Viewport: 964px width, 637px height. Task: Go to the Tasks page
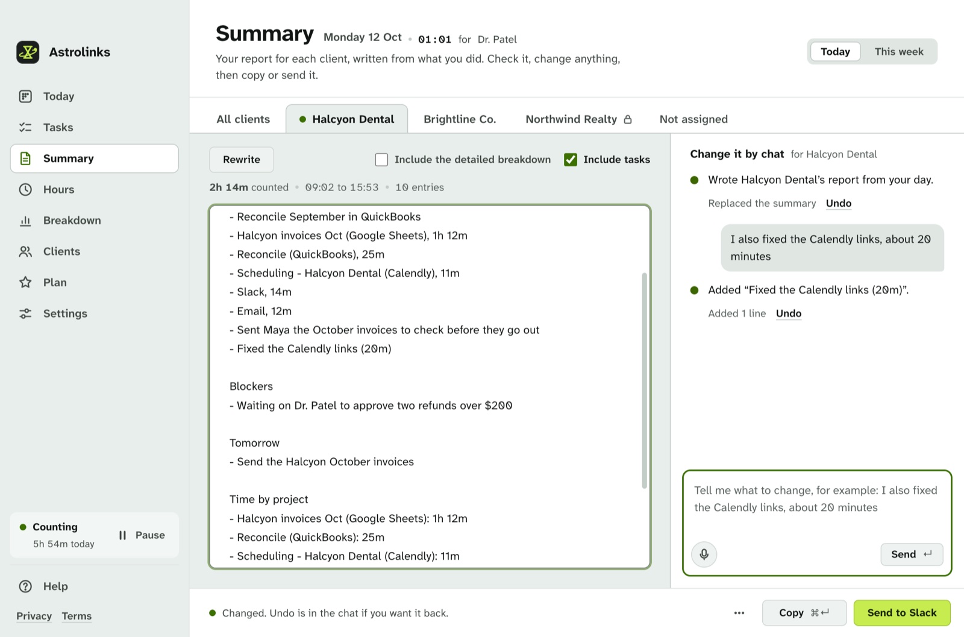click(x=94, y=127)
